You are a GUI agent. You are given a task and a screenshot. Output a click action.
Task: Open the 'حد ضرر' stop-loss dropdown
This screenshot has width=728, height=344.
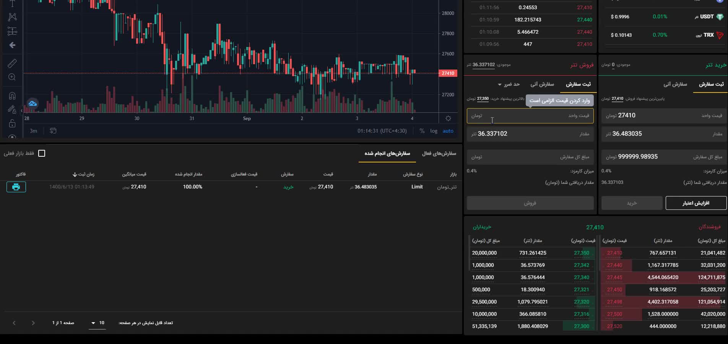(x=509, y=84)
